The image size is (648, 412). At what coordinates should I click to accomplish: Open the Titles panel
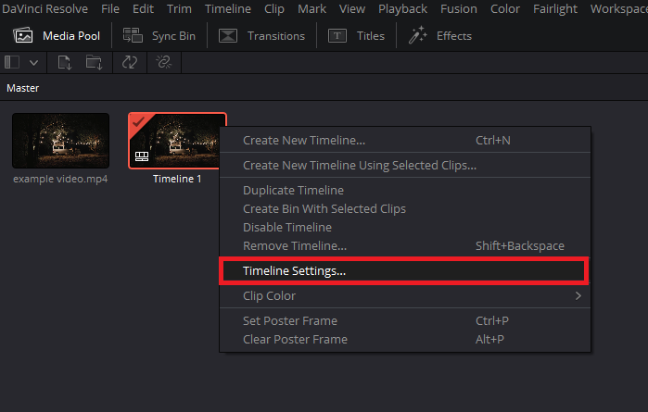point(356,36)
